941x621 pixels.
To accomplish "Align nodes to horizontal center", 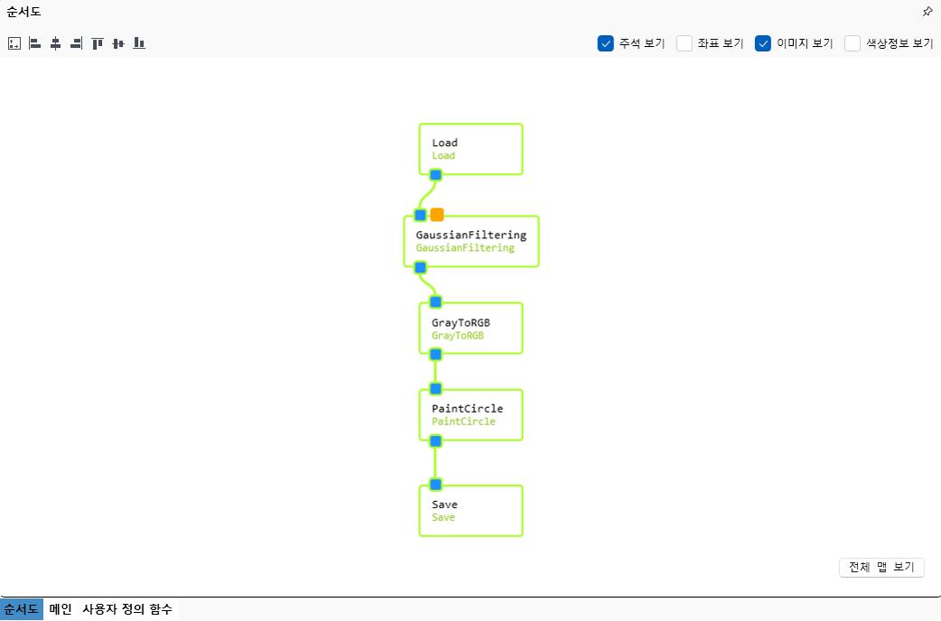I will [55, 43].
